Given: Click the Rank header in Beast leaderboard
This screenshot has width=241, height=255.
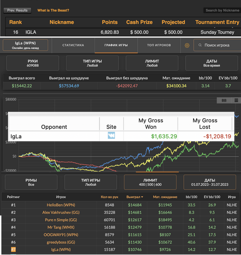Looking at the screenshot, I should (x=15, y=22).
